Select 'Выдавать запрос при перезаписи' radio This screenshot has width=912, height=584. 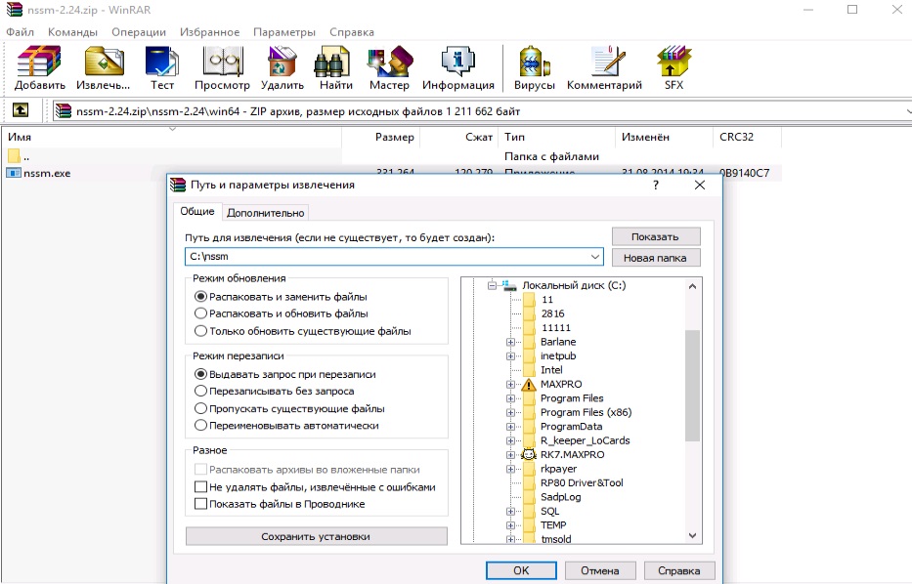click(200, 374)
